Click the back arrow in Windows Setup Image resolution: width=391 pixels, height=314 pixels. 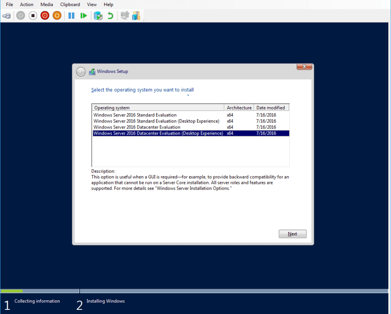[x=81, y=72]
